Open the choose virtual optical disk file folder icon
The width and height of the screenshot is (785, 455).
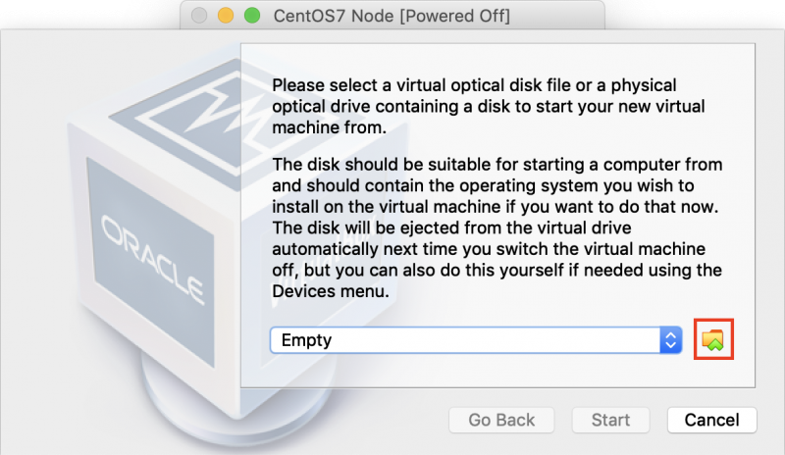[x=713, y=339]
